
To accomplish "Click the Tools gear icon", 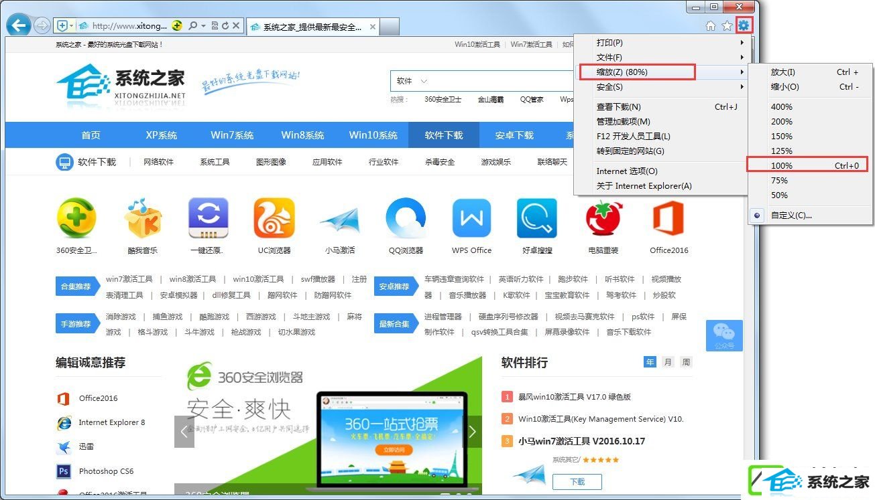I will tap(744, 25).
